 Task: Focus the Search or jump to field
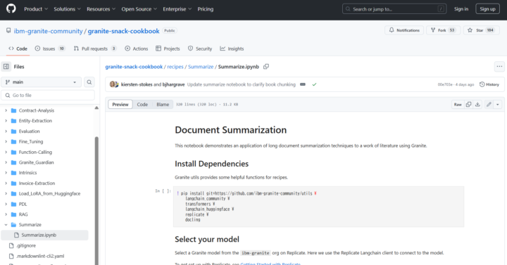394,9
